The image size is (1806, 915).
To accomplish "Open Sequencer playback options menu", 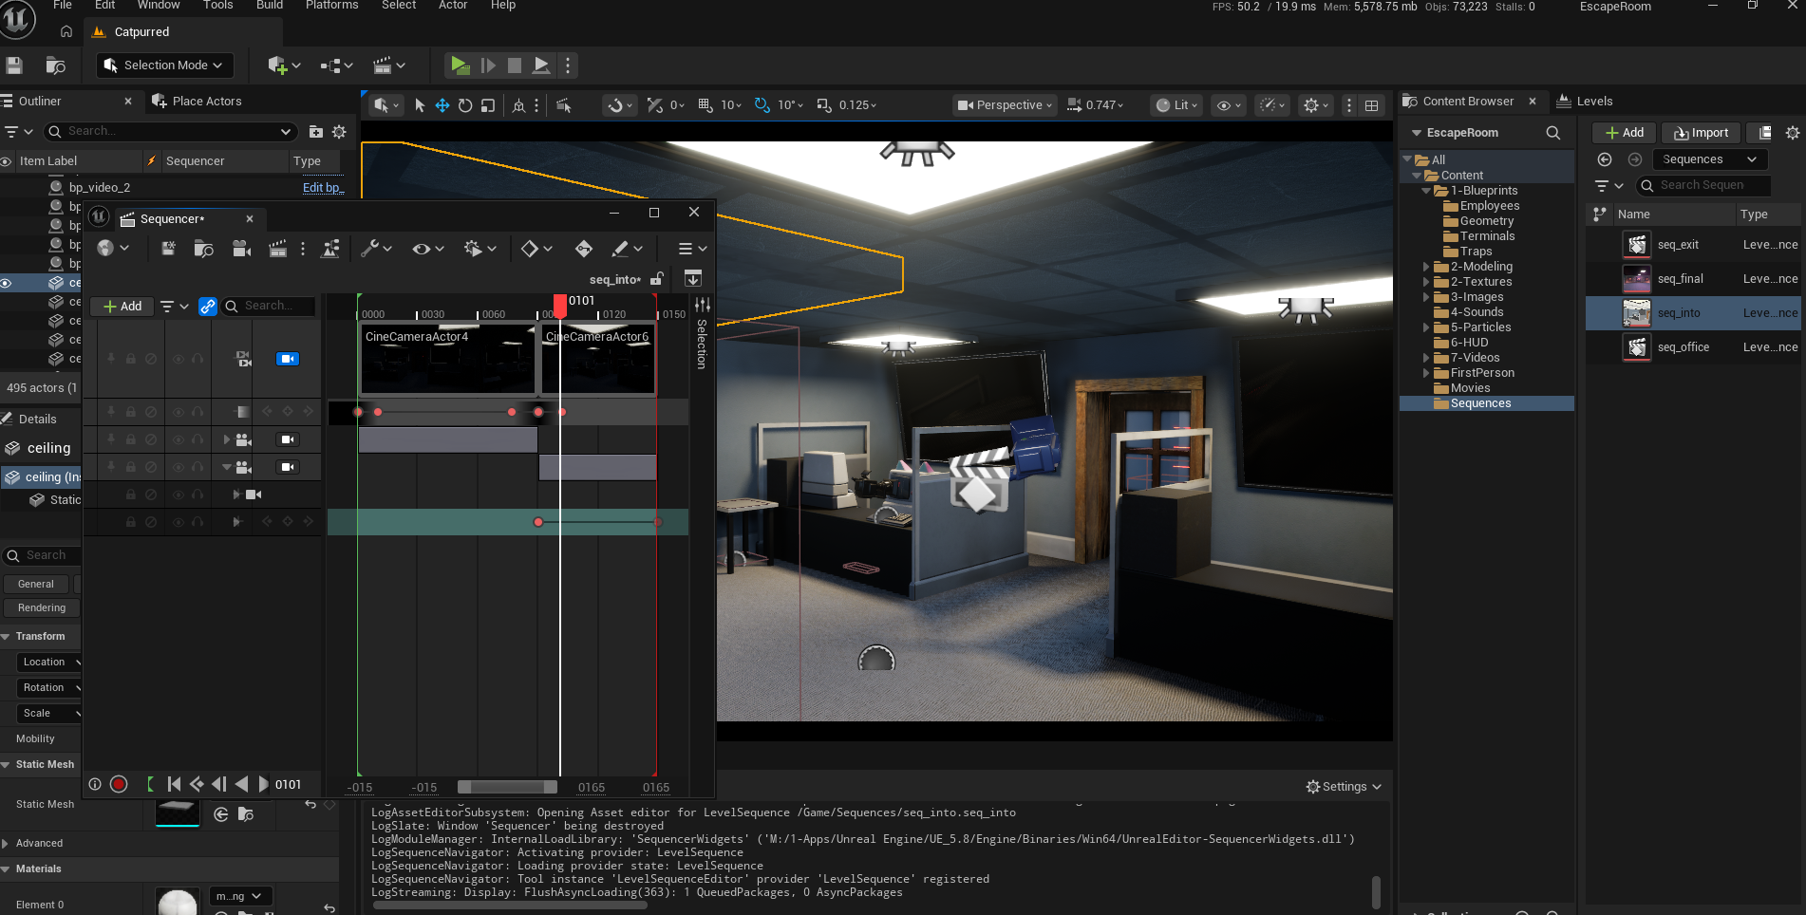I will click(480, 249).
